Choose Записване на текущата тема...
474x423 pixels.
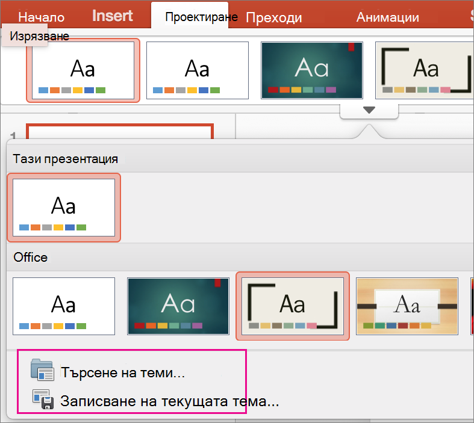pos(169,401)
